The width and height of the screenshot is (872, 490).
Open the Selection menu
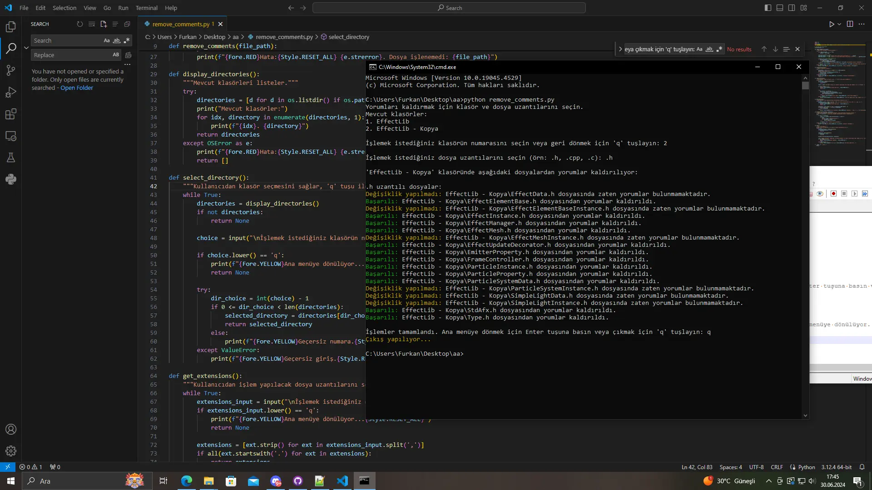[64, 8]
